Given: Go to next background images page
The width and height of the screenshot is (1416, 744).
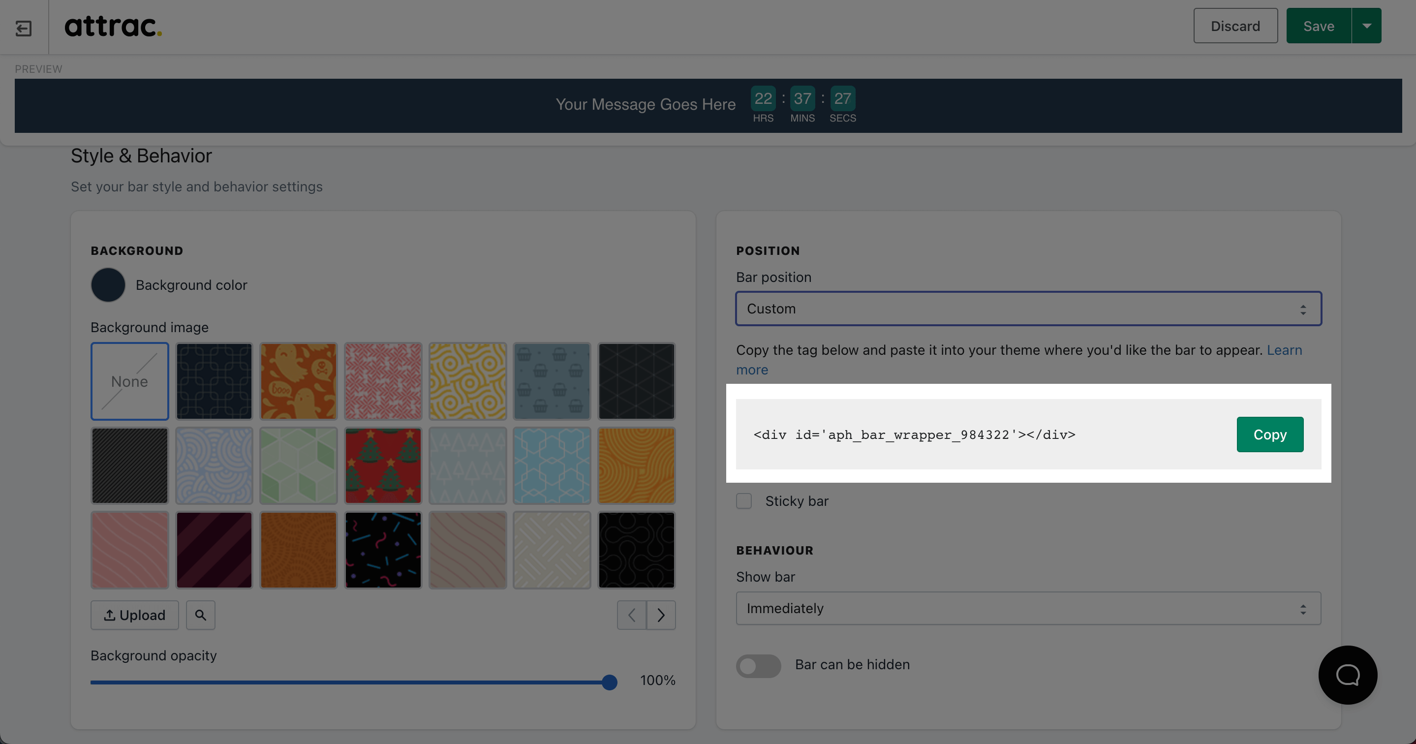Looking at the screenshot, I should pos(661,615).
